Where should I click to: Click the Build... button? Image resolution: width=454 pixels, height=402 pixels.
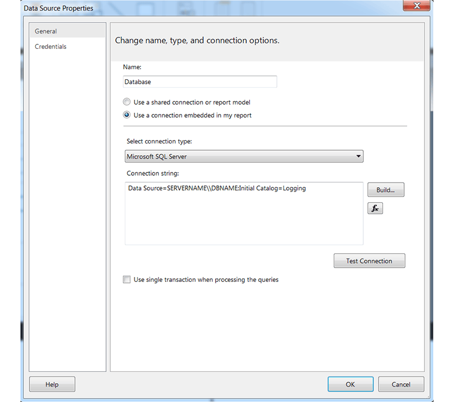pos(386,190)
